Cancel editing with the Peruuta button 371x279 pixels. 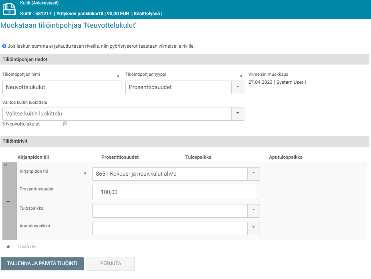(x=111, y=263)
